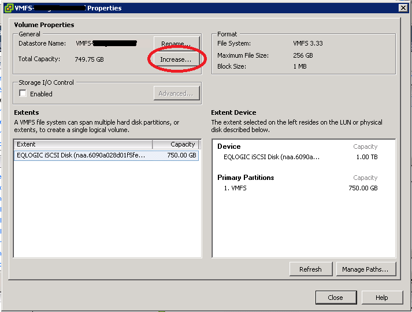
Task: Click the 1.00 TB device capacity value
Action: pos(366,157)
